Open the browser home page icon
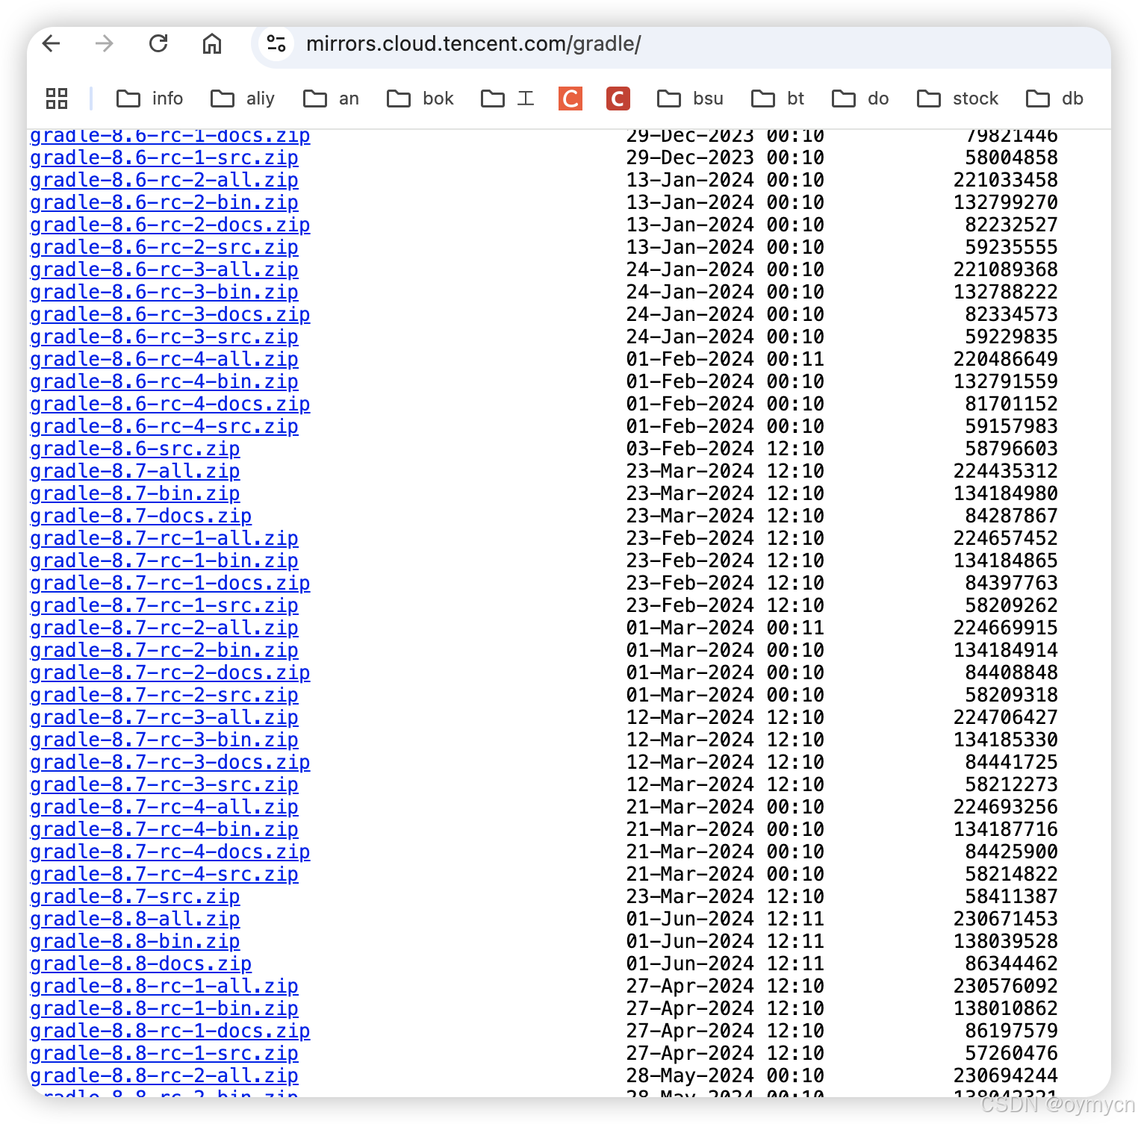The image size is (1138, 1124). pyautogui.click(x=212, y=44)
